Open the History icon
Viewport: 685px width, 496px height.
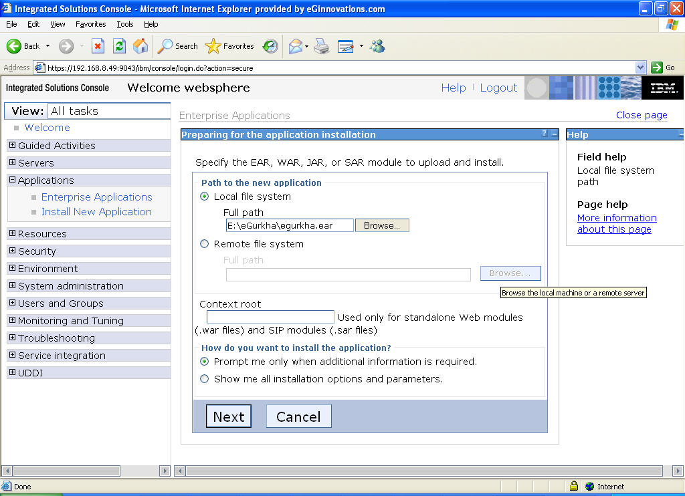(270, 46)
